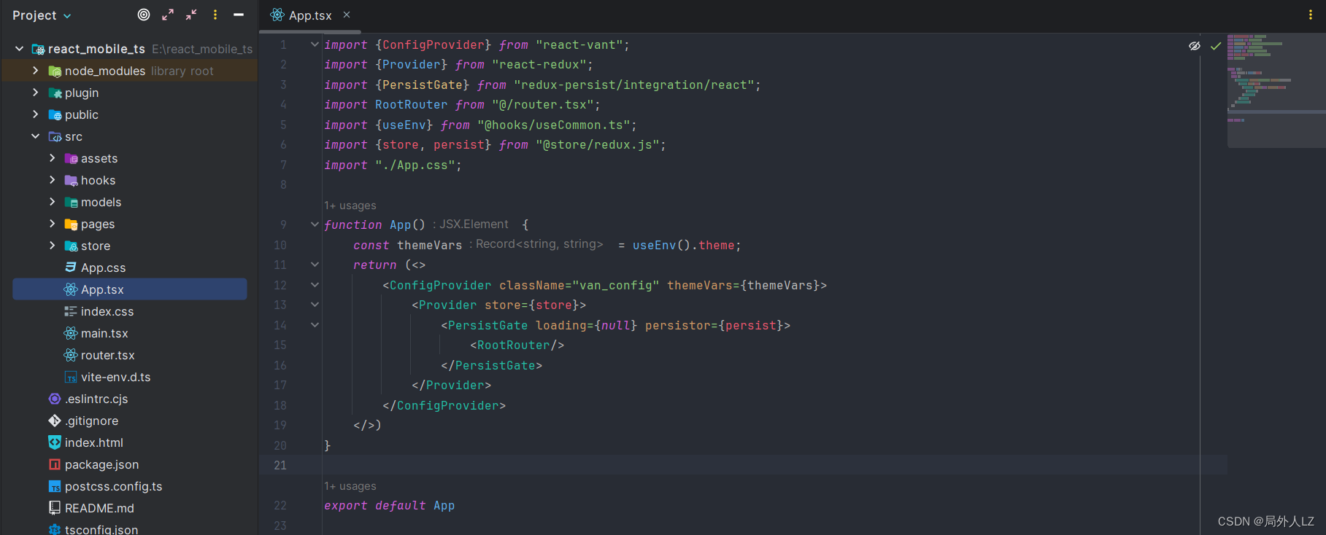Expand the public folder

coord(35,114)
